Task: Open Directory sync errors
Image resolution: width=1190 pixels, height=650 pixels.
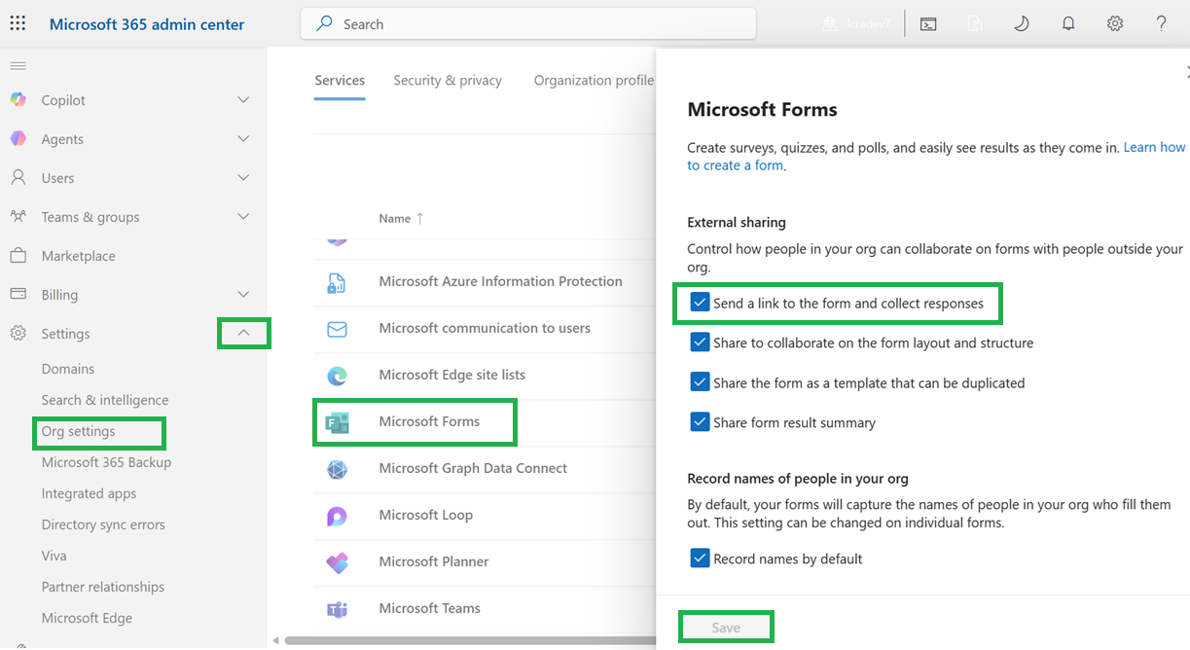Action: point(103,524)
